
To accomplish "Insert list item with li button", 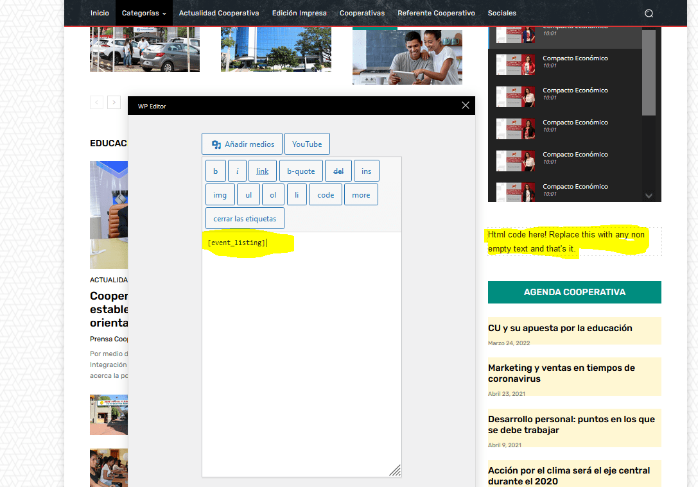I will pos(297,195).
